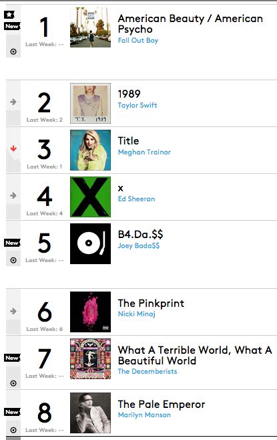Open the Joey Bada$$ artist link
The image size is (277, 440).
(139, 245)
